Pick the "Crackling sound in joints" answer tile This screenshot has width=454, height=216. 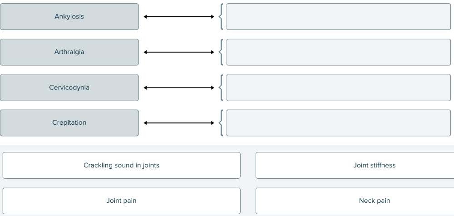[121, 165]
